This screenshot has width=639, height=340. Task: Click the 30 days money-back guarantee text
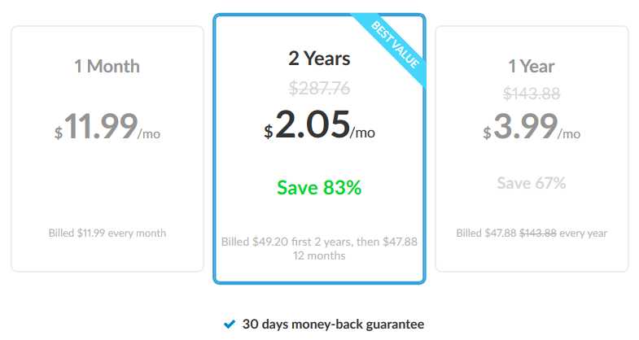pyautogui.click(x=334, y=324)
